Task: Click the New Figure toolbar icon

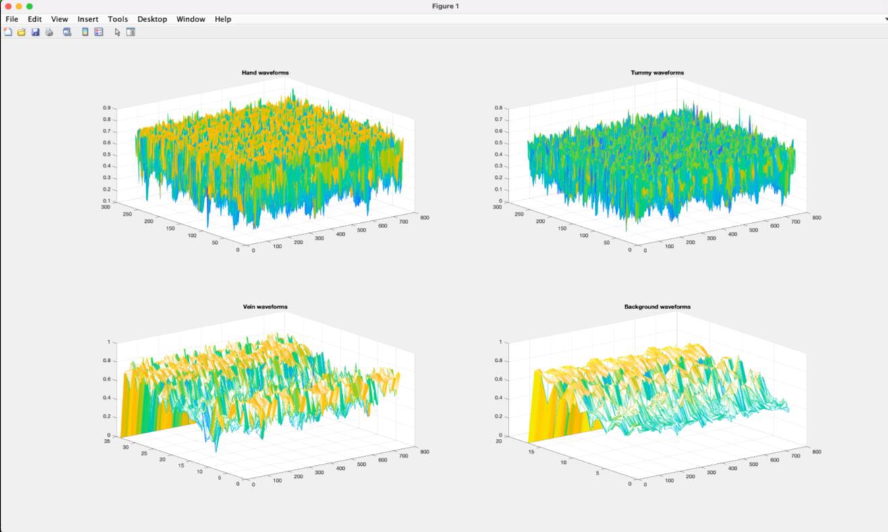Action: 8,32
